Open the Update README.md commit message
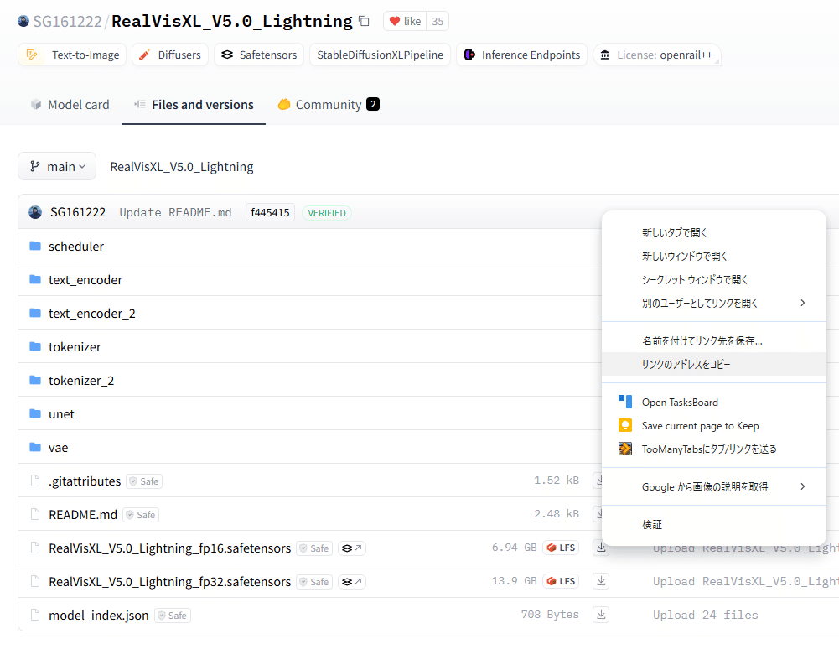 click(175, 212)
